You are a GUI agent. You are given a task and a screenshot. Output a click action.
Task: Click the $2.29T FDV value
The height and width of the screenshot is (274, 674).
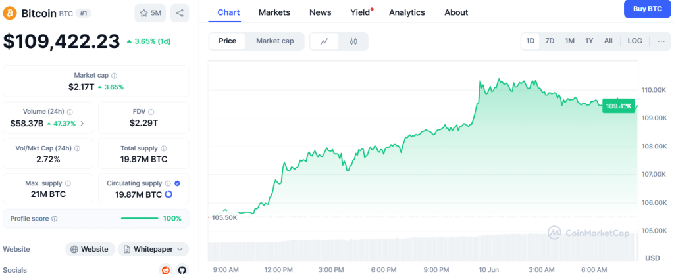coord(143,124)
